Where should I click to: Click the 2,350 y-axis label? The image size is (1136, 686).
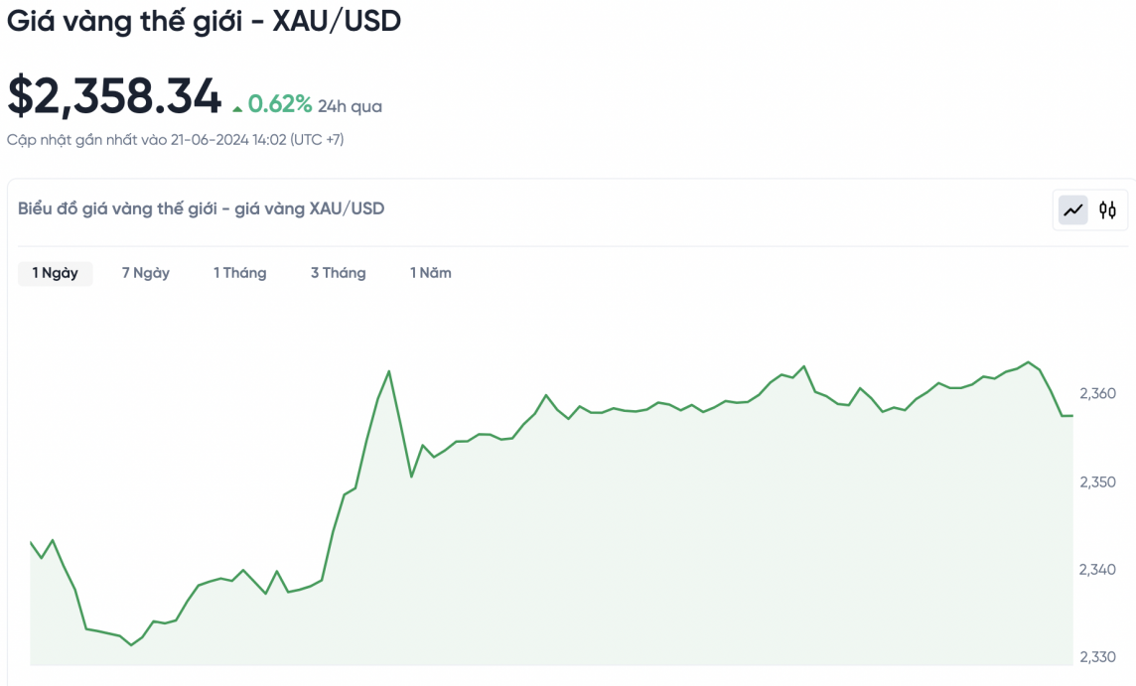(1097, 481)
